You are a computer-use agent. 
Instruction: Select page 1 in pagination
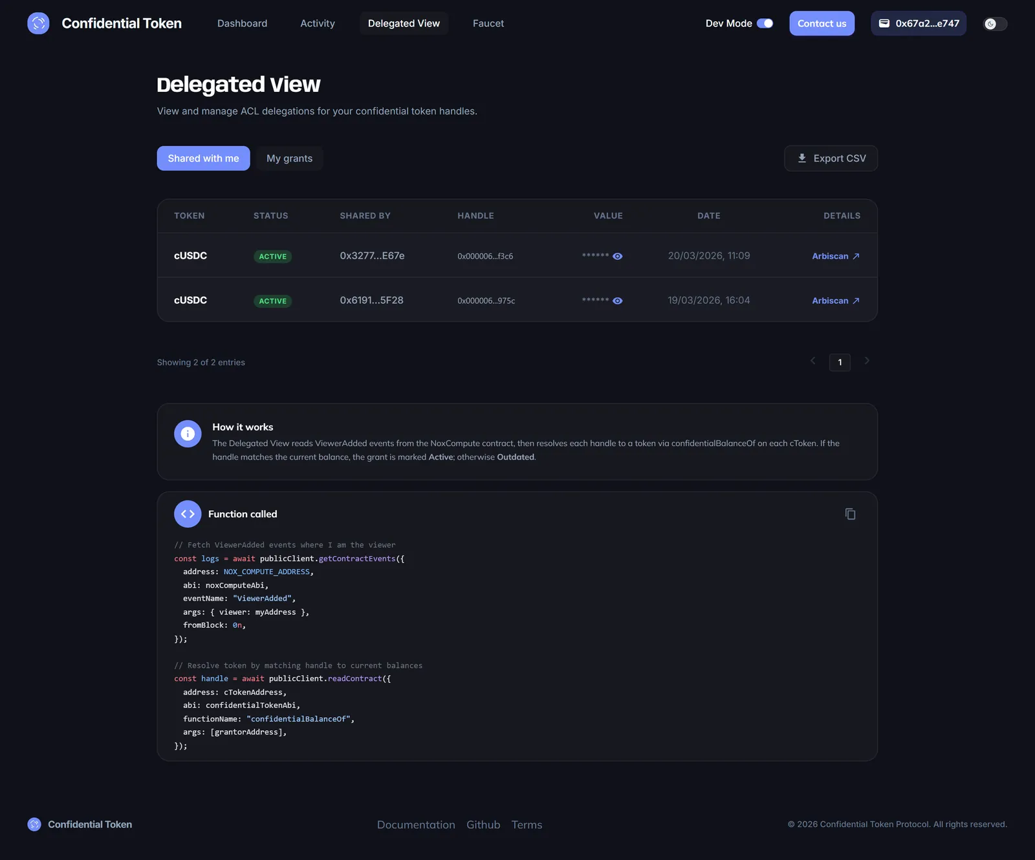click(x=840, y=362)
